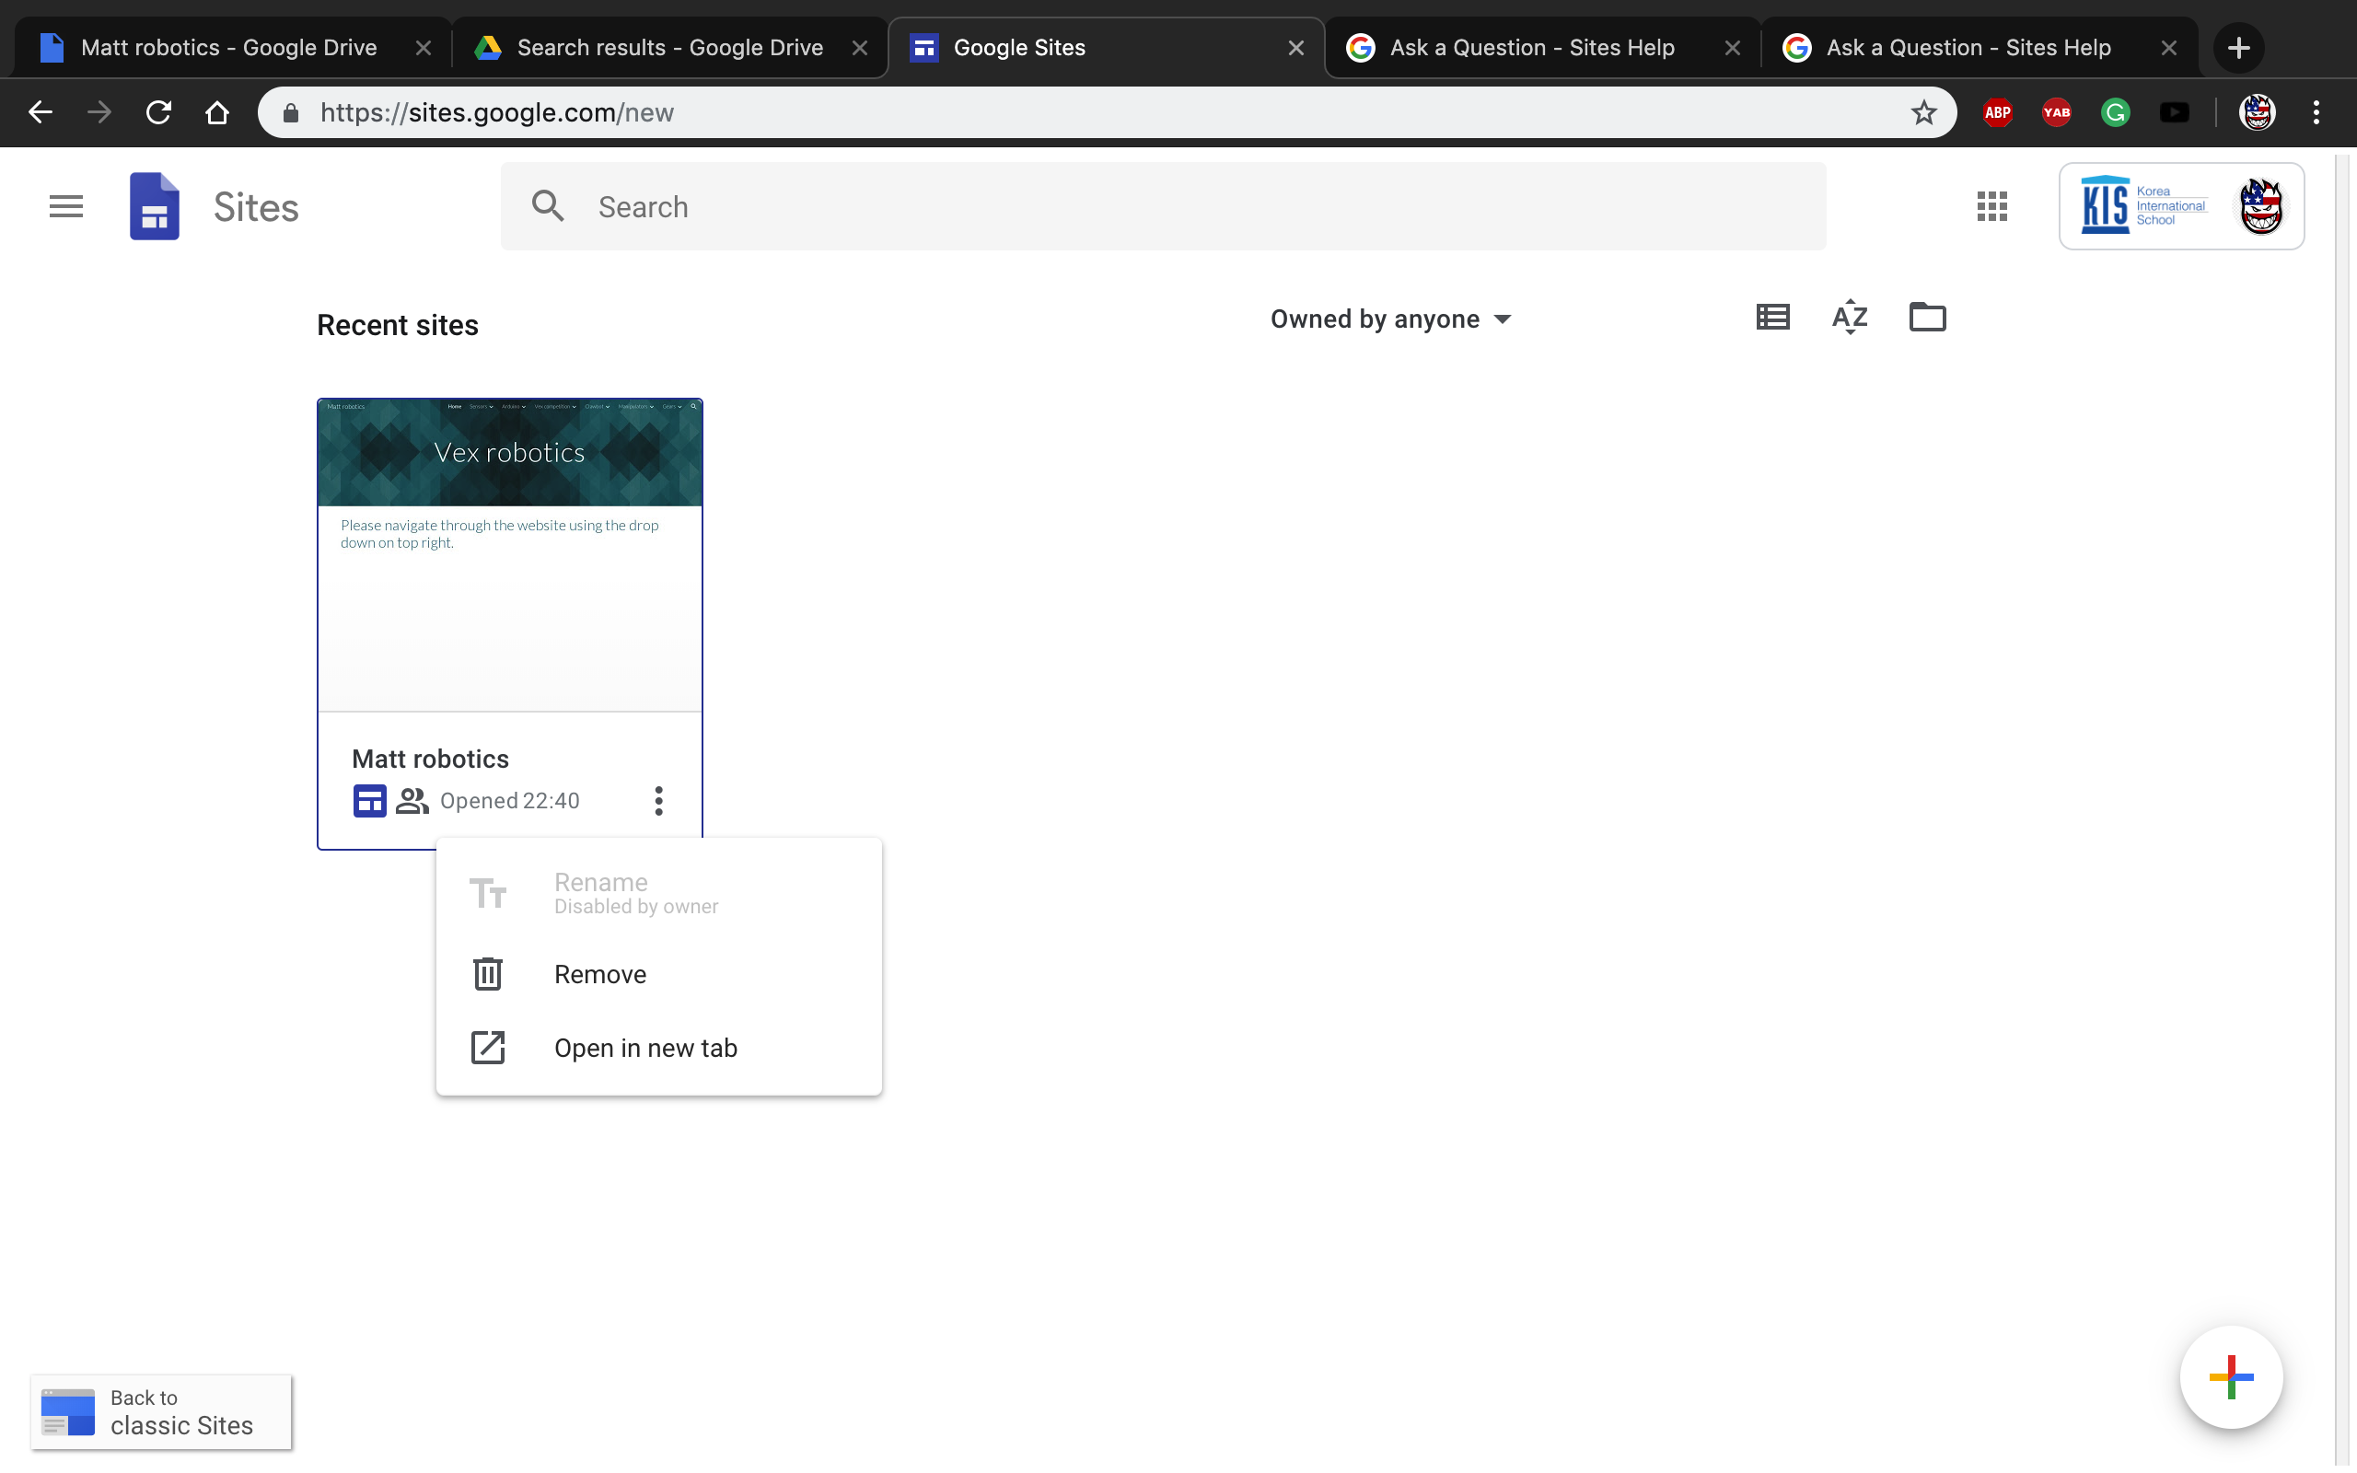The width and height of the screenshot is (2357, 1473).
Task: Select Remove from the context menu
Action: point(600,974)
